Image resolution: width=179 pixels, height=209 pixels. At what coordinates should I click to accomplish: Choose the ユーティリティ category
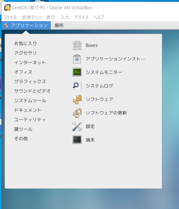coord(30,119)
